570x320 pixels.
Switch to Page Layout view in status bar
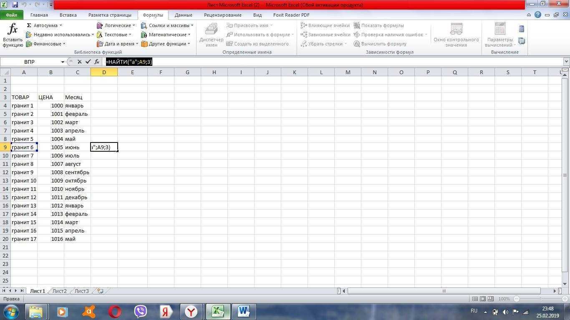(483, 299)
